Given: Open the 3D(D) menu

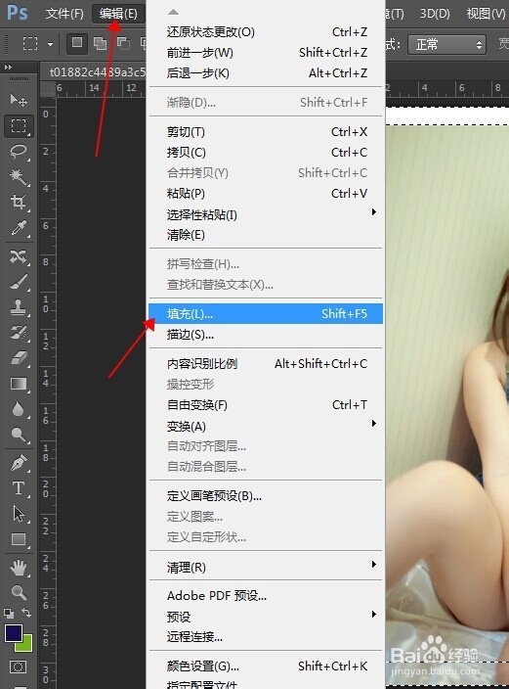Looking at the screenshot, I should click(435, 14).
